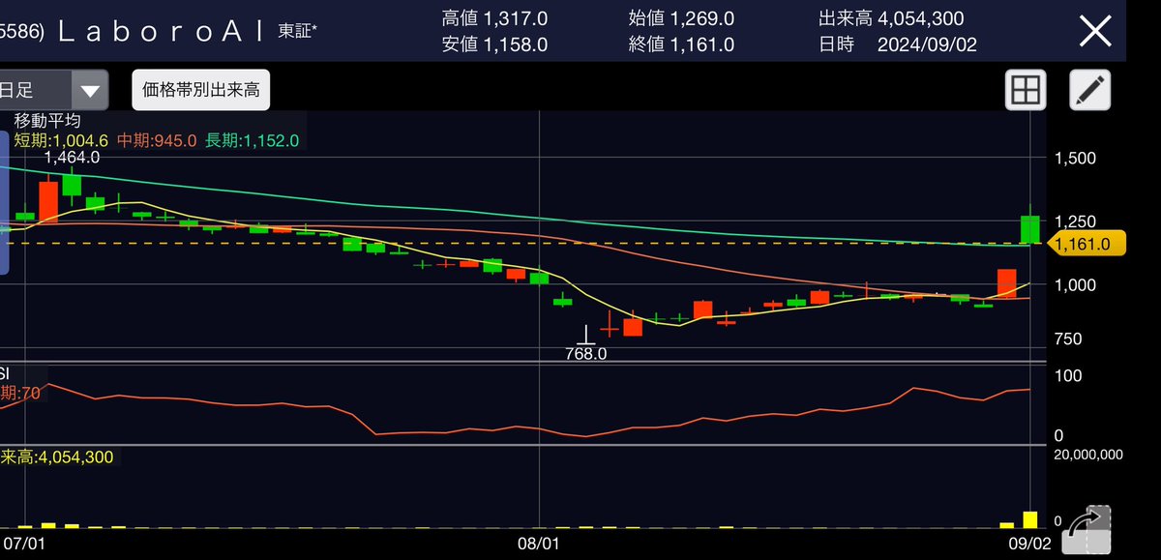The width and height of the screenshot is (1161, 560).
Task: Close the chart with the X icon
Action: pyautogui.click(x=1095, y=31)
